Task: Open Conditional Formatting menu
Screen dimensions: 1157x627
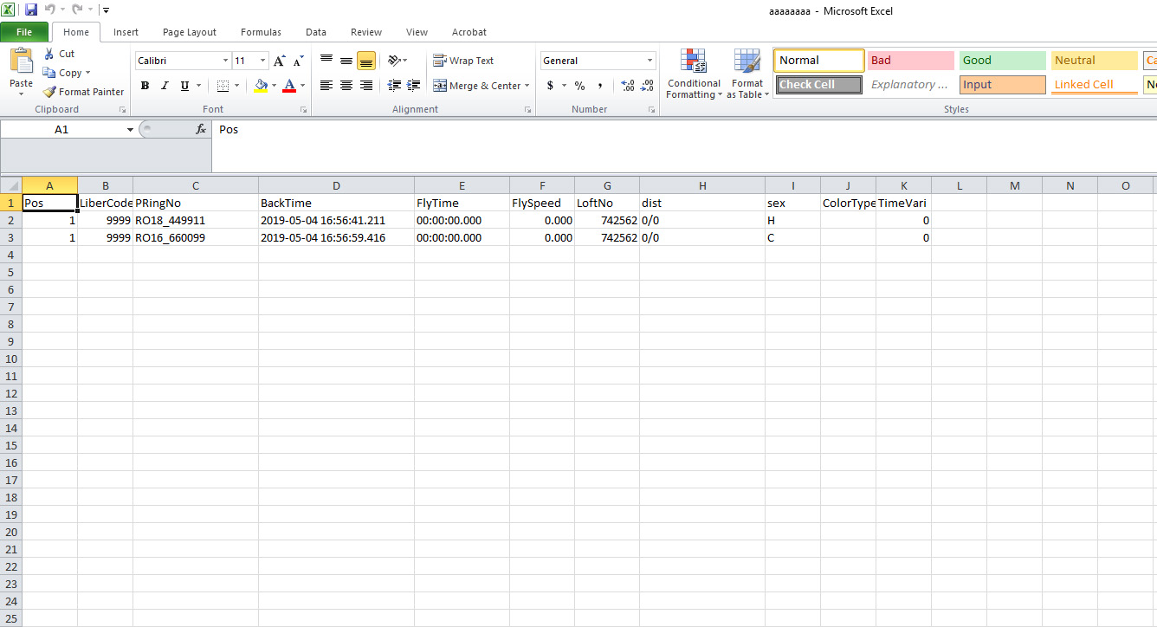Action: [693, 74]
